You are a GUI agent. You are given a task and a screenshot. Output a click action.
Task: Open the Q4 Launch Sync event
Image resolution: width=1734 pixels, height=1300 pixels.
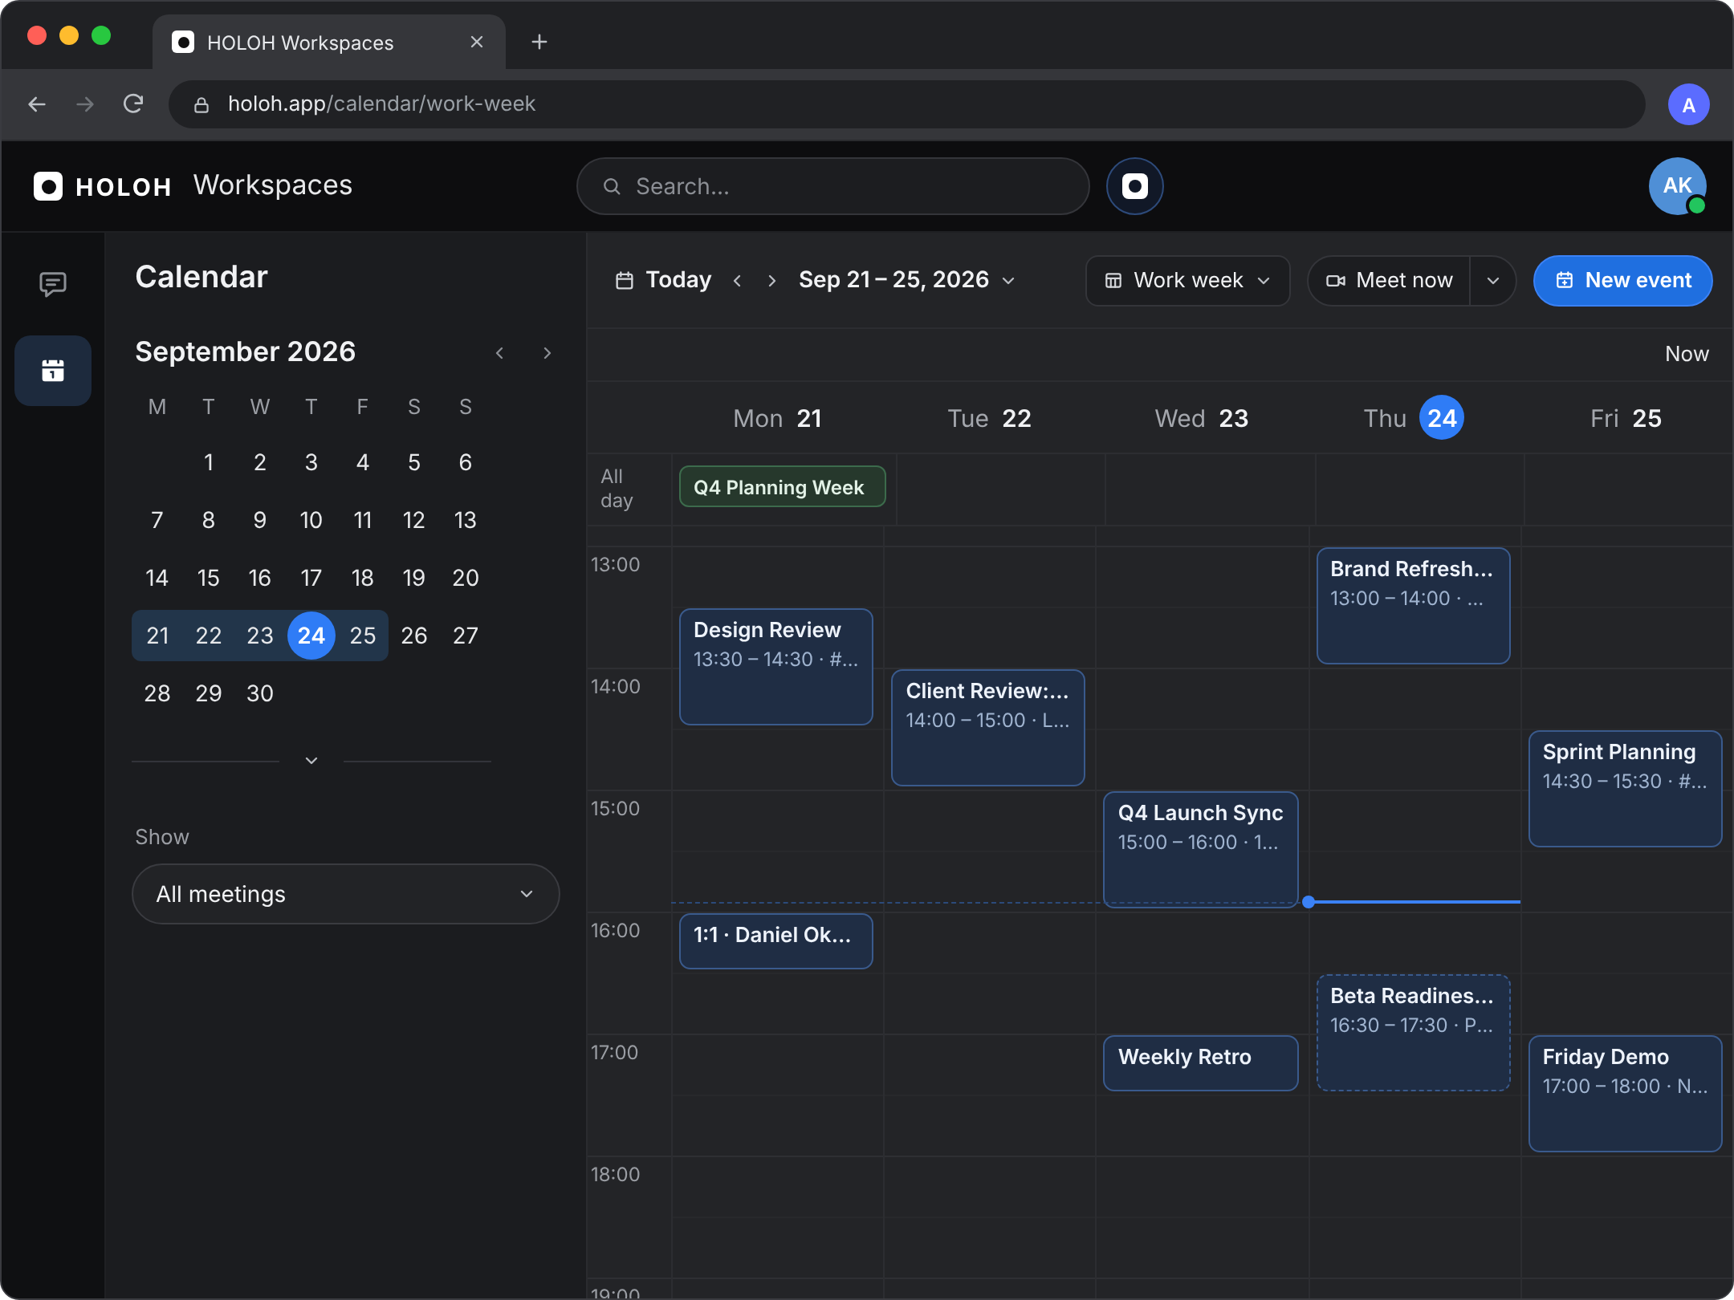pyautogui.click(x=1201, y=850)
